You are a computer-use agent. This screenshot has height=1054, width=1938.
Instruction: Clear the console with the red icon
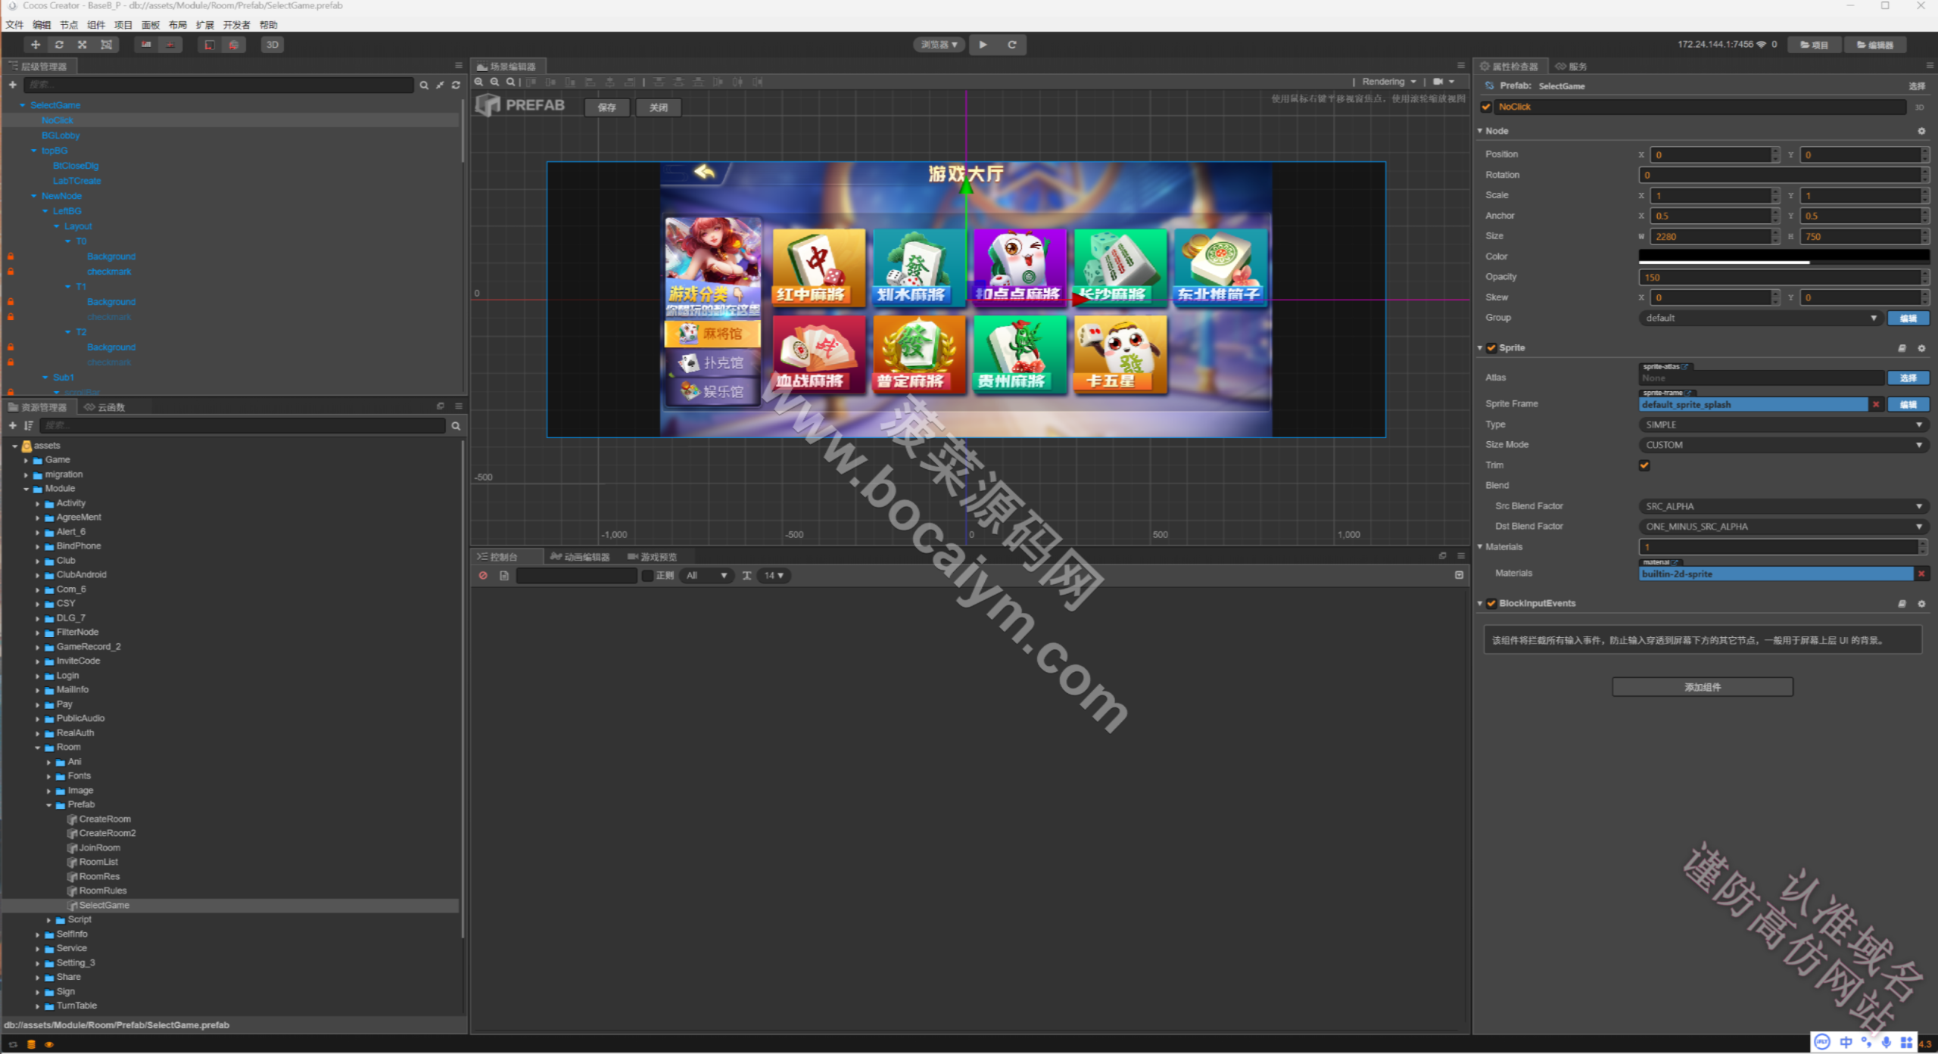click(483, 576)
